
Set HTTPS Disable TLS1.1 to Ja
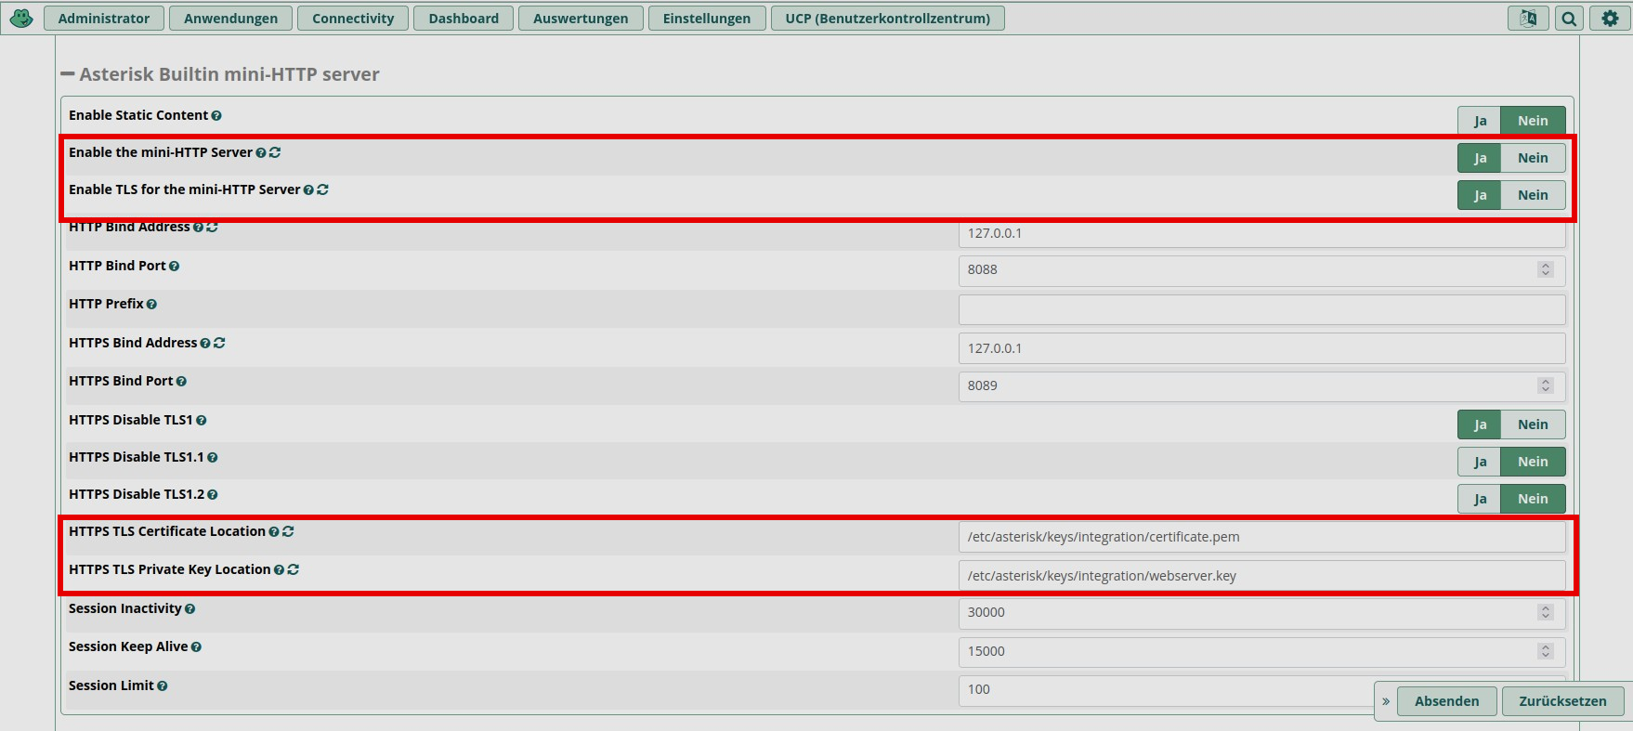[x=1480, y=462]
